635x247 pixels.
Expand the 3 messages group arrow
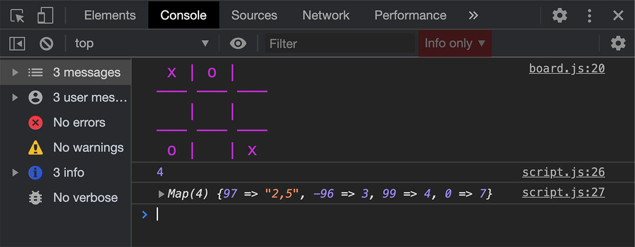(x=15, y=73)
